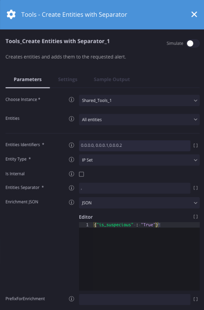Show Enrichment JSON info tooltip

coord(71,202)
